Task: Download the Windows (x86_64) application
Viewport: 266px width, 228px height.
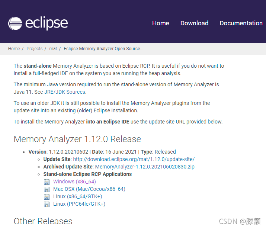Action: coord(74,182)
